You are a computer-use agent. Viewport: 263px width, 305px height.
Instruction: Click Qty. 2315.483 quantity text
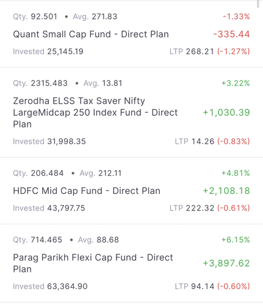pyautogui.click(x=40, y=83)
